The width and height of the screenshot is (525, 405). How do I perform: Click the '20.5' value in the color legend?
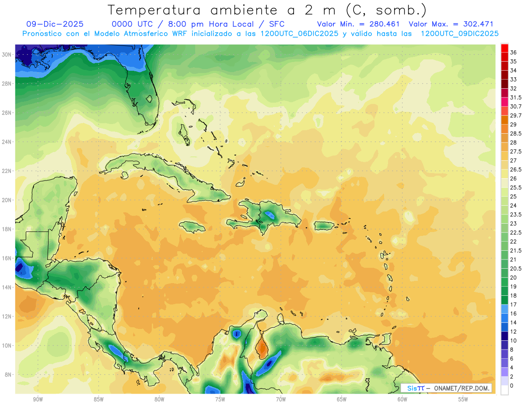(516, 268)
